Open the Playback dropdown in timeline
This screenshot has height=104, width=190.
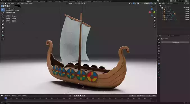click(8, 96)
